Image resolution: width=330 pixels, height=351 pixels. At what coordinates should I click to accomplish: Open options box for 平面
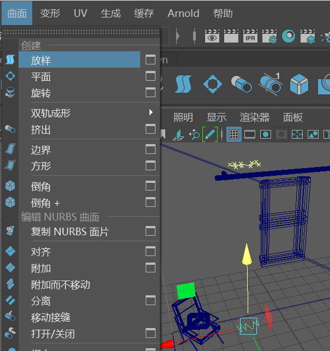point(151,76)
